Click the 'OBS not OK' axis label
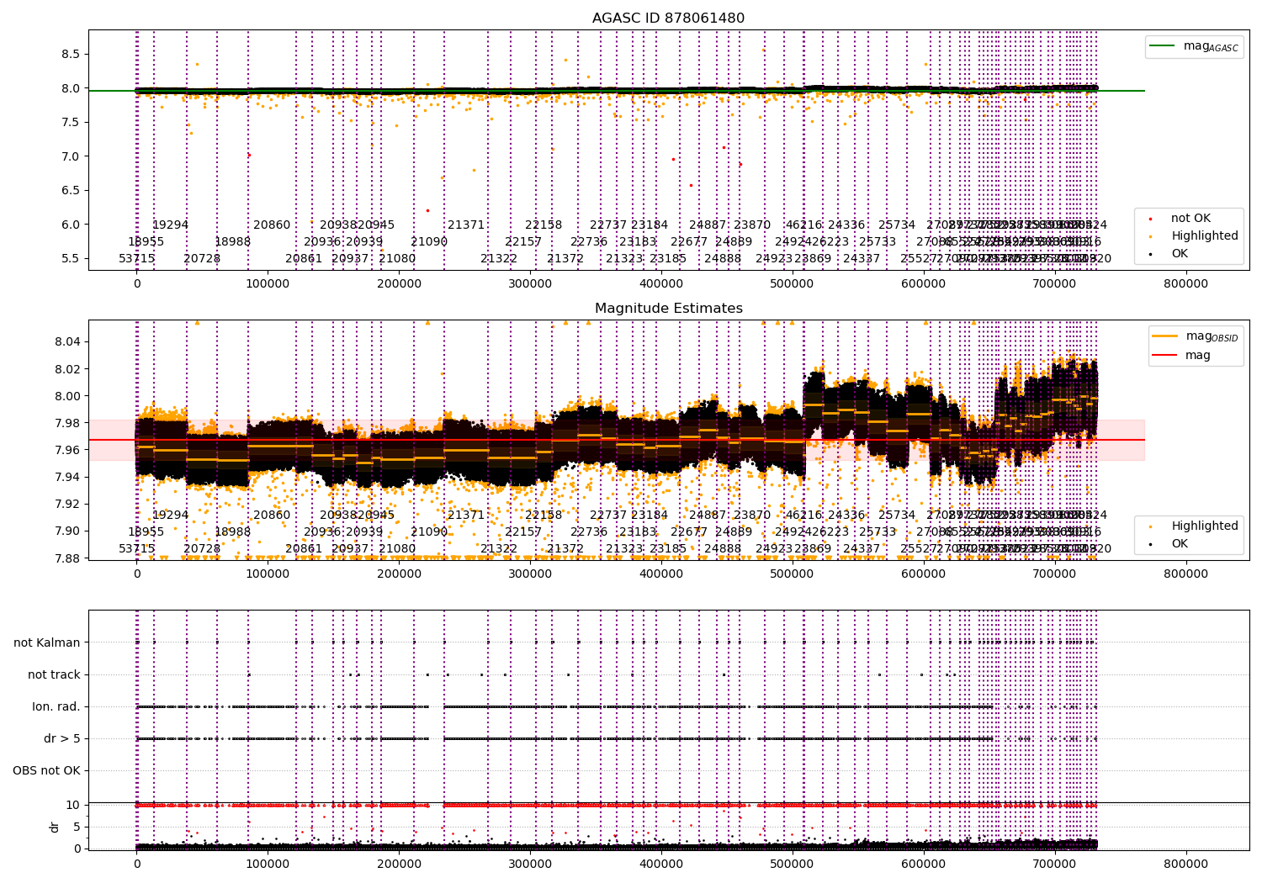Image resolution: width=1262 pixels, height=883 pixels. pos(46,770)
